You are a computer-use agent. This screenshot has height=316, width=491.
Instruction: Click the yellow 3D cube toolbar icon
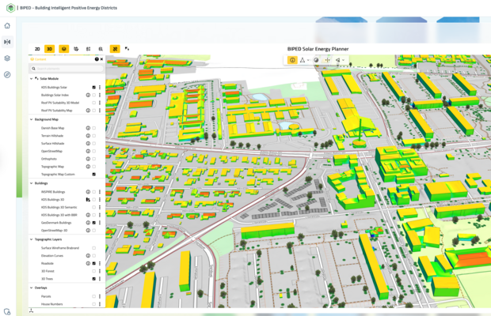click(x=64, y=49)
